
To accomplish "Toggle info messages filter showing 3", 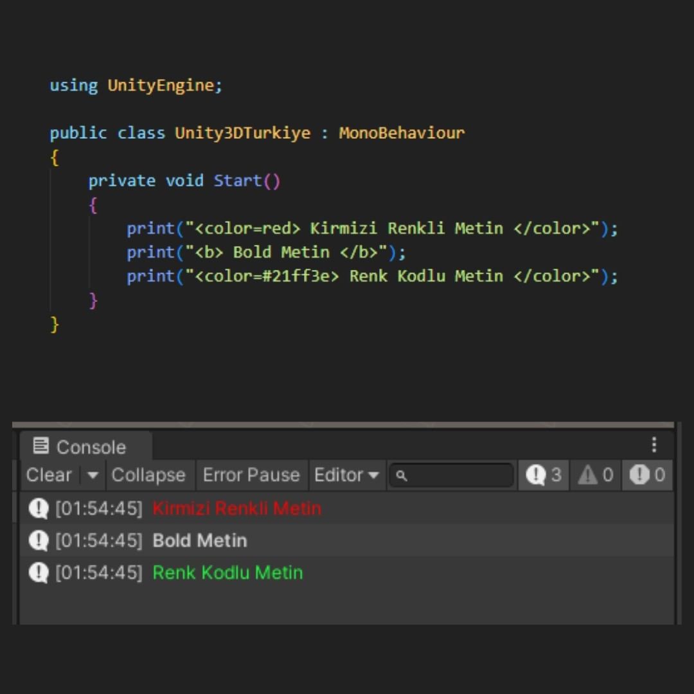I will pos(544,475).
